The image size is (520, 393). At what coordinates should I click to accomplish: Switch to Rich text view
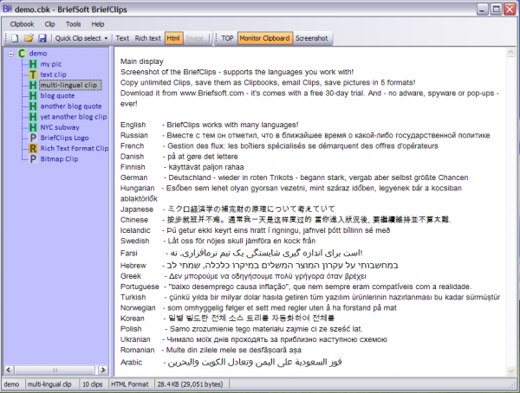coord(148,38)
